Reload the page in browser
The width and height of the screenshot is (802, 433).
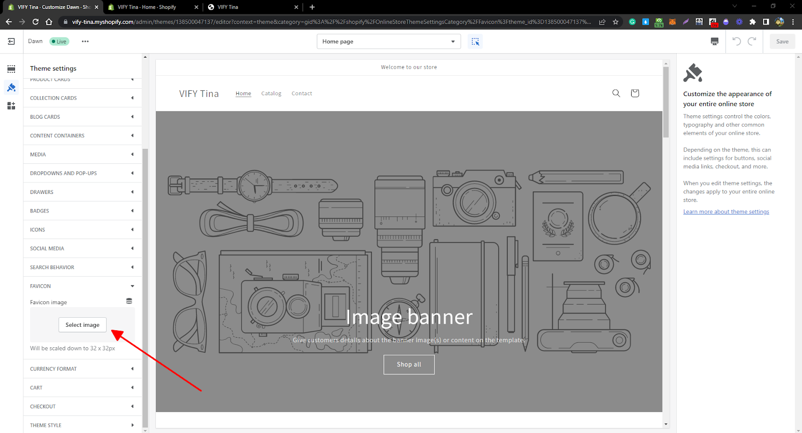[x=35, y=22]
